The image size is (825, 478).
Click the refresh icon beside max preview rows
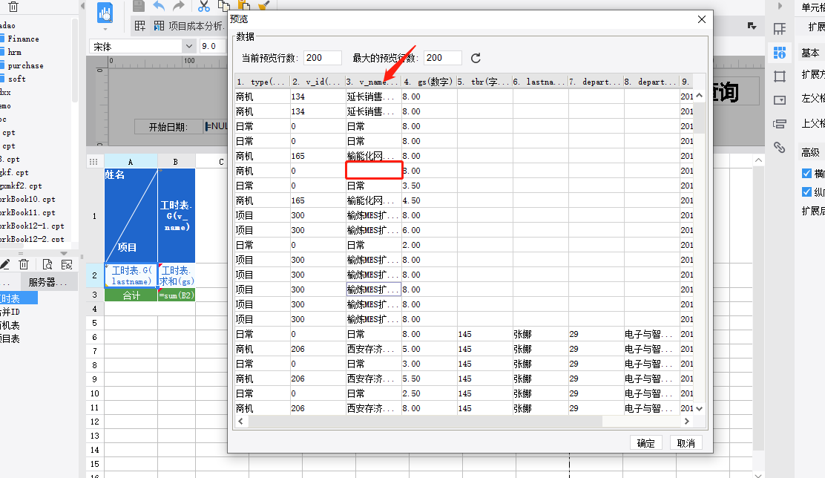point(476,58)
